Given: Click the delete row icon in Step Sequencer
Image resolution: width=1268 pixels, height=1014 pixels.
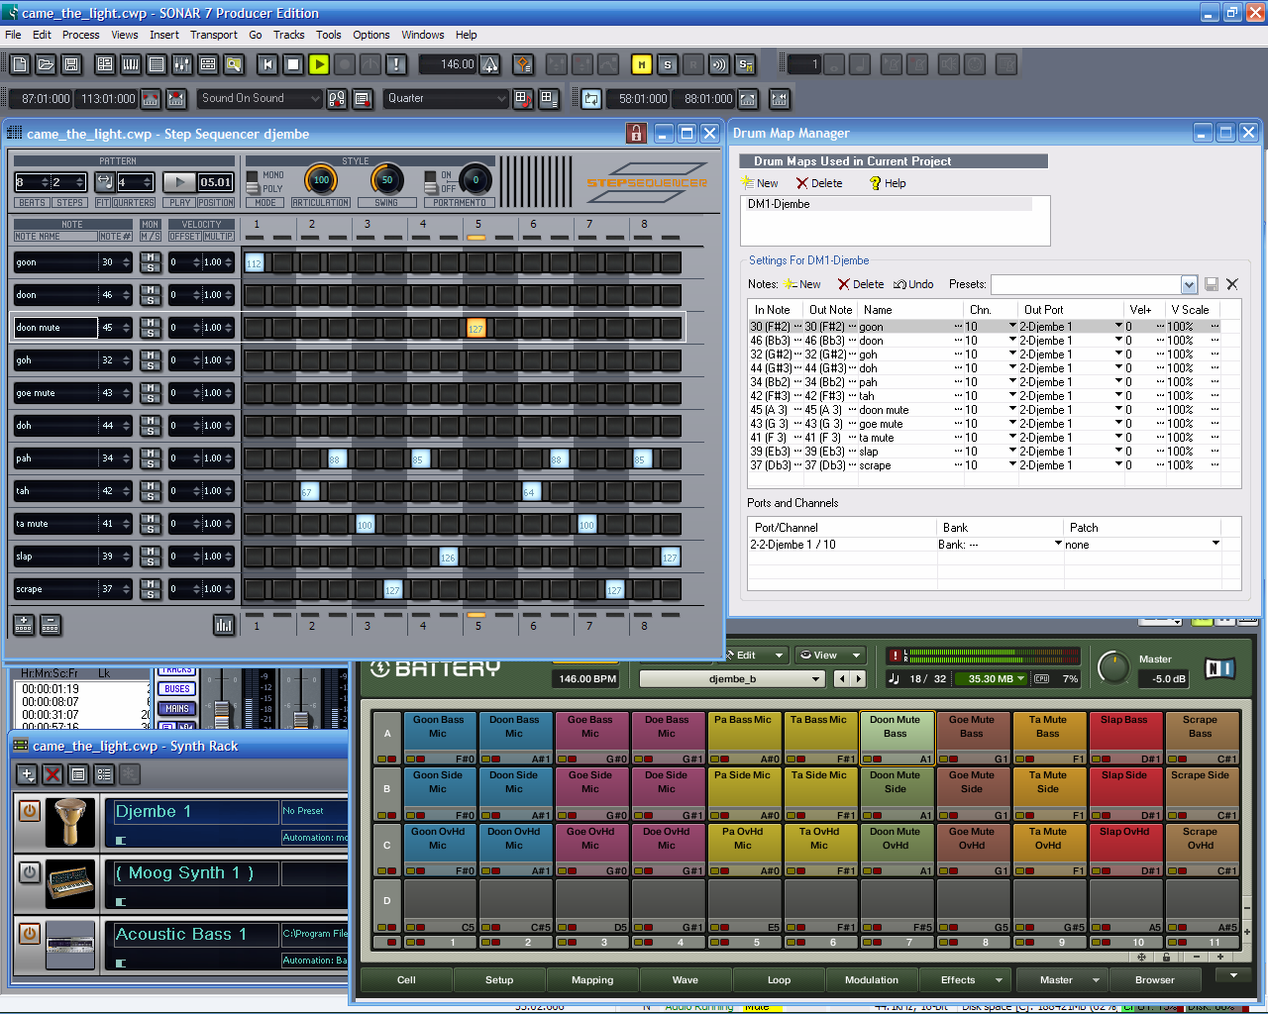Looking at the screenshot, I should (x=51, y=624).
